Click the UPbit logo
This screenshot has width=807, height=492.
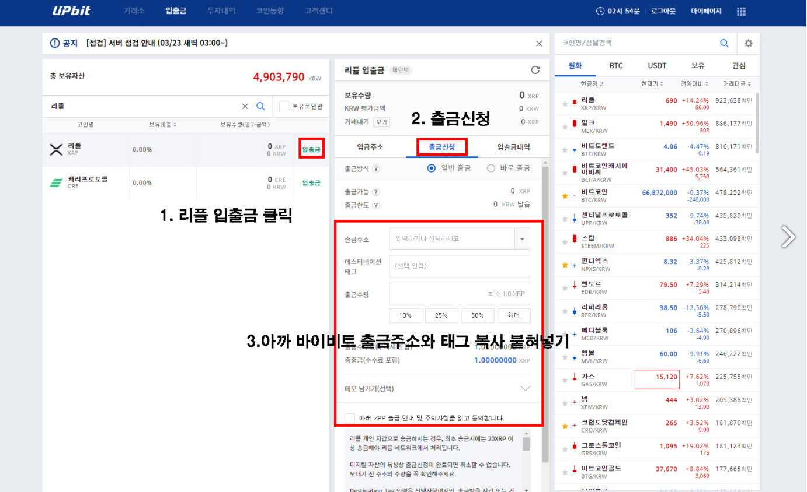pos(70,11)
